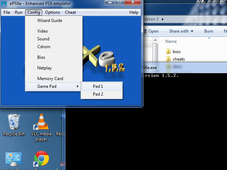Open the Cheat menu in ePSXe

click(70, 12)
